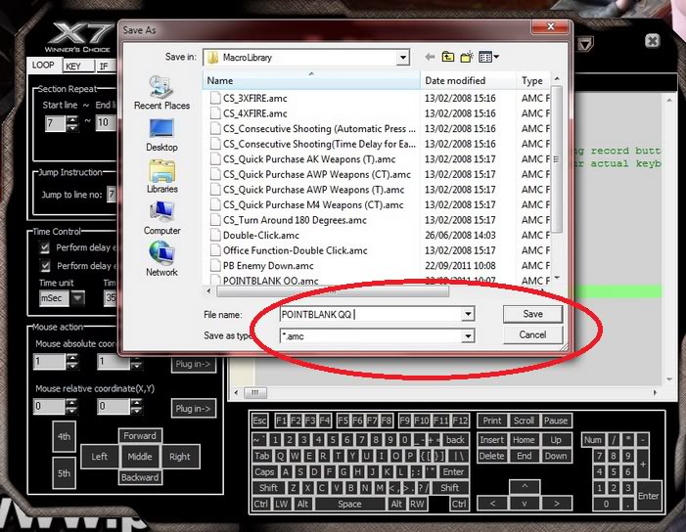Viewport: 686px width, 532px height.
Task: Click the File name input field
Action: click(x=371, y=314)
